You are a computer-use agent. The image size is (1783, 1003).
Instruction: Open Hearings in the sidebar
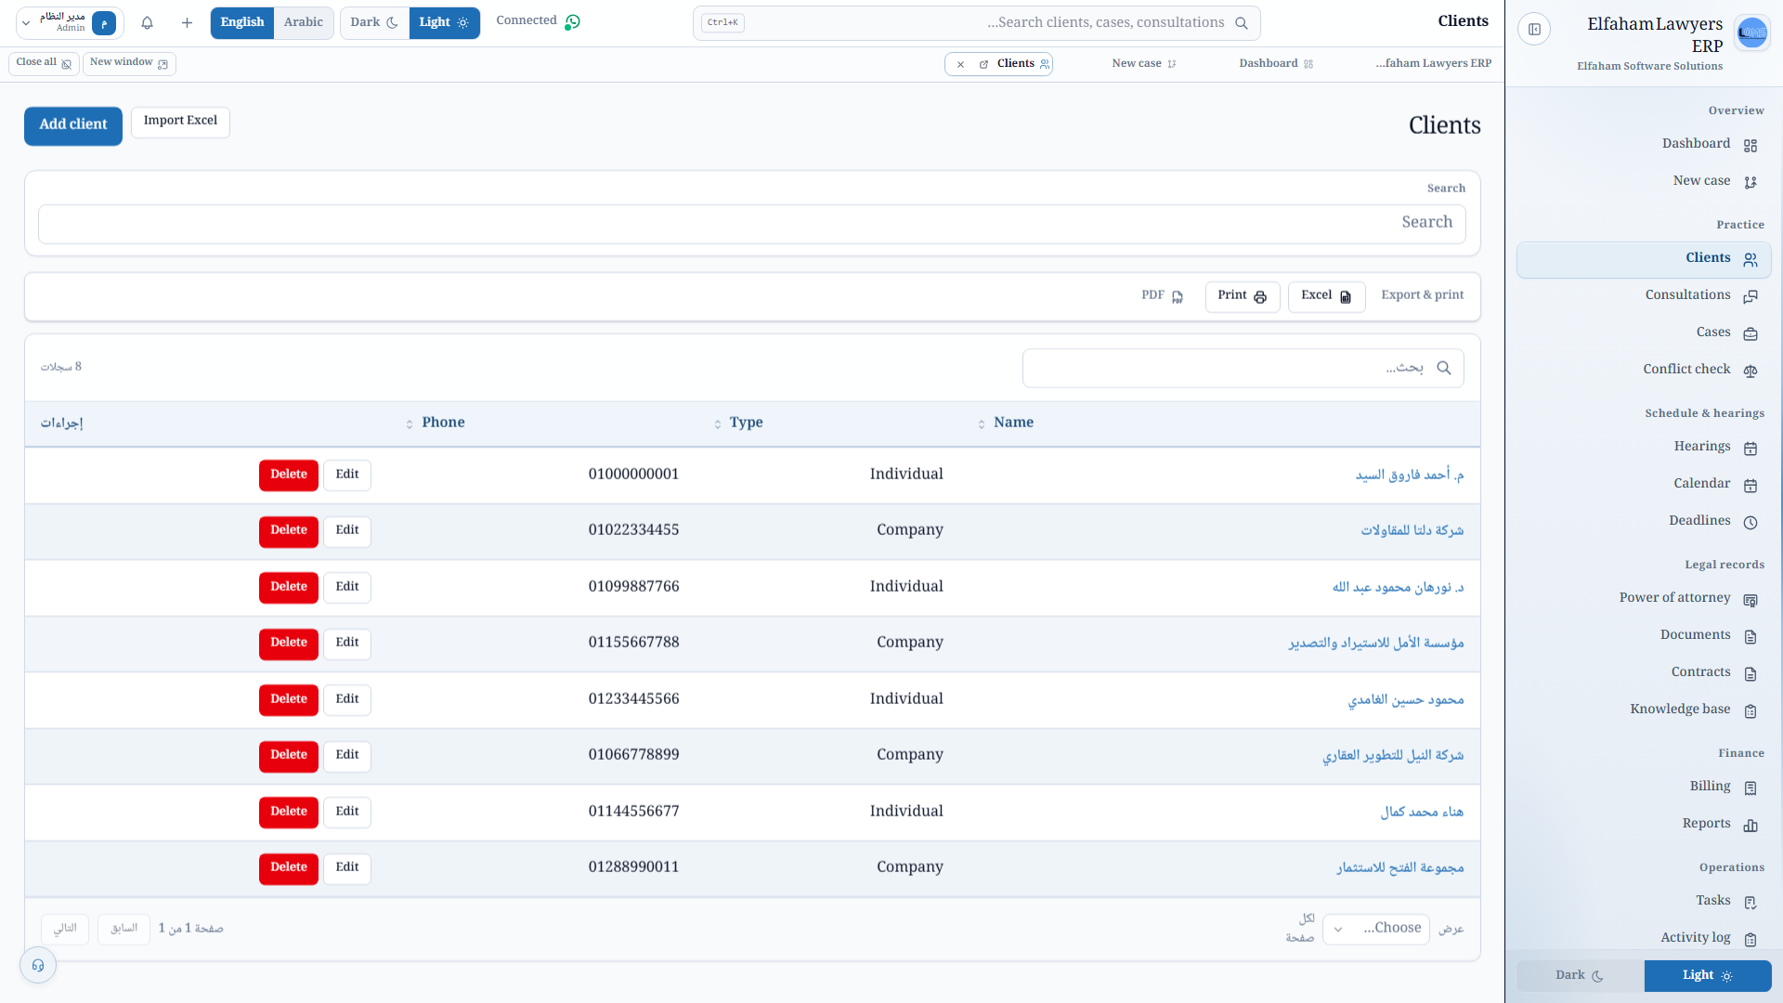pos(1644,447)
